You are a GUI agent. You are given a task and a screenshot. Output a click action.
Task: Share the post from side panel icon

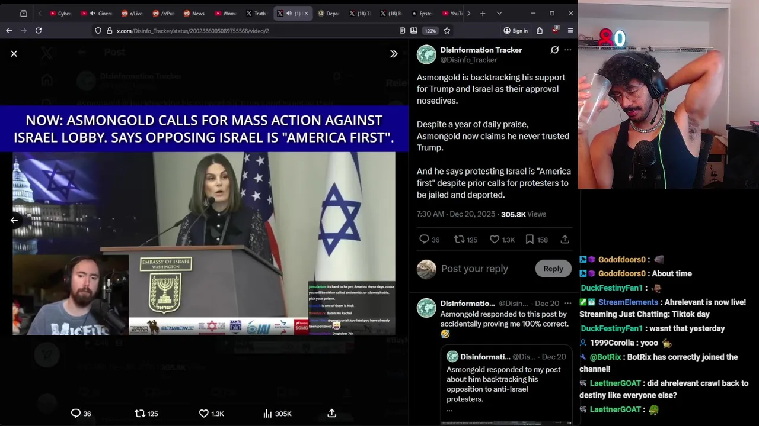(565, 239)
